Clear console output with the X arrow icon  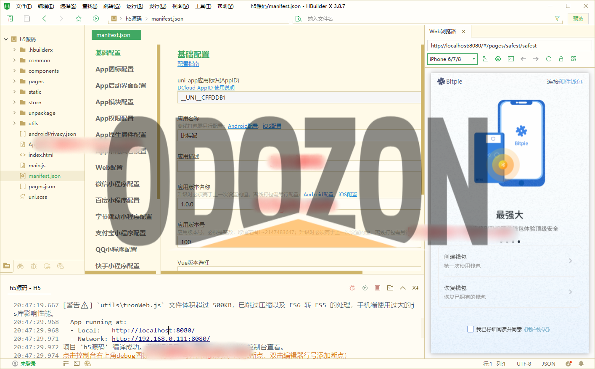pos(415,288)
